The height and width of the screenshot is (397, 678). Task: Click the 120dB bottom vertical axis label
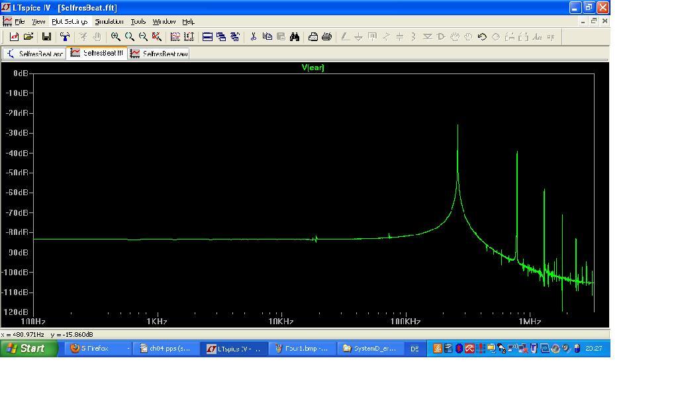[x=17, y=312]
